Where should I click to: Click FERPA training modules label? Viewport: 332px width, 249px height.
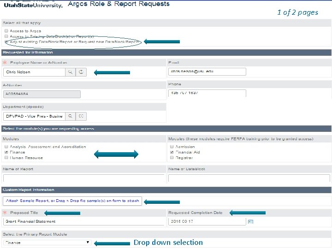241,139
